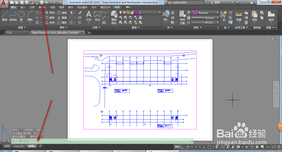Viewport: 282px width, 152px height.
Task: Open the View (视图) ribbon tab
Action: tap(52, 7)
